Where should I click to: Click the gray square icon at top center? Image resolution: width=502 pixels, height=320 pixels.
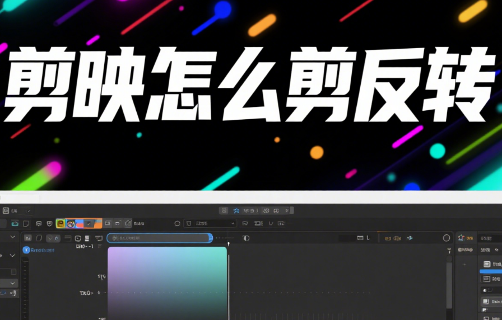pyautogui.click(x=224, y=210)
